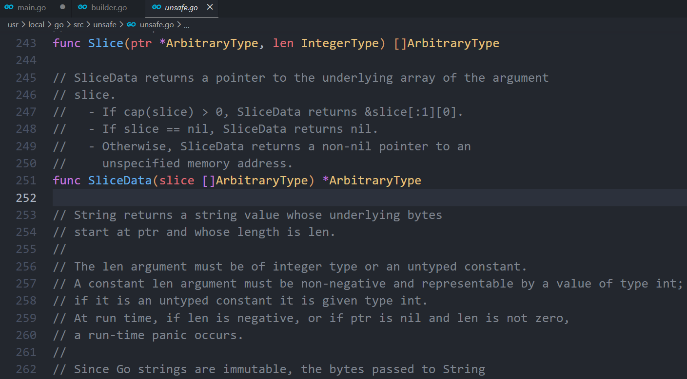This screenshot has width=687, height=379.
Task: Click comment 'unspecified memory address.'
Action: click(198, 163)
